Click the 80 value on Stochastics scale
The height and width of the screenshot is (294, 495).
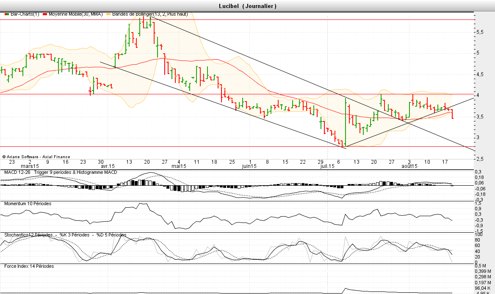click(478, 240)
